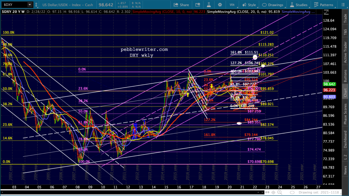
Task: Click the Share button
Action: pos(181,5)
